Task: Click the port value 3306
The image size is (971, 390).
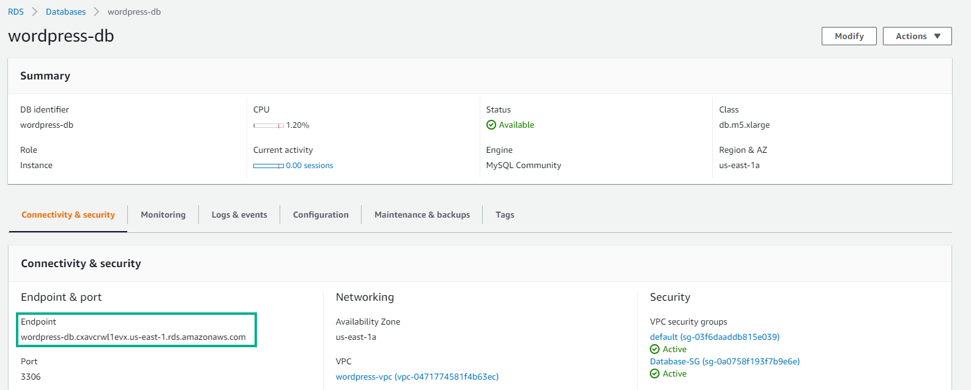Action: (x=31, y=377)
